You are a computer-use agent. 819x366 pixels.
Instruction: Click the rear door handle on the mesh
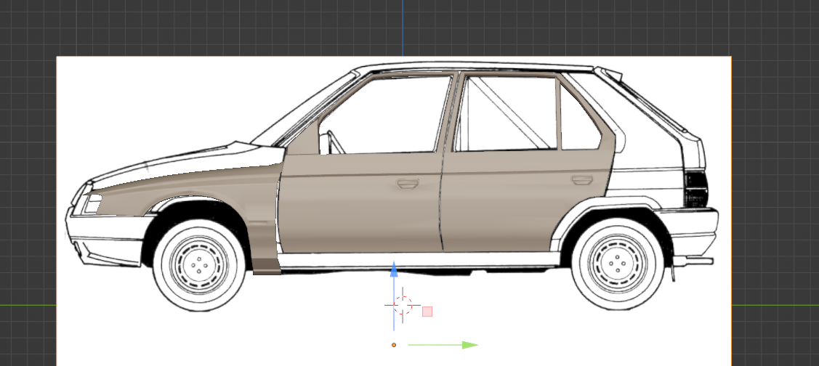tap(582, 180)
